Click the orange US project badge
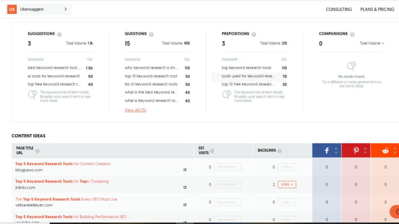Image resolution: width=399 pixels, height=224 pixels. point(12,9)
